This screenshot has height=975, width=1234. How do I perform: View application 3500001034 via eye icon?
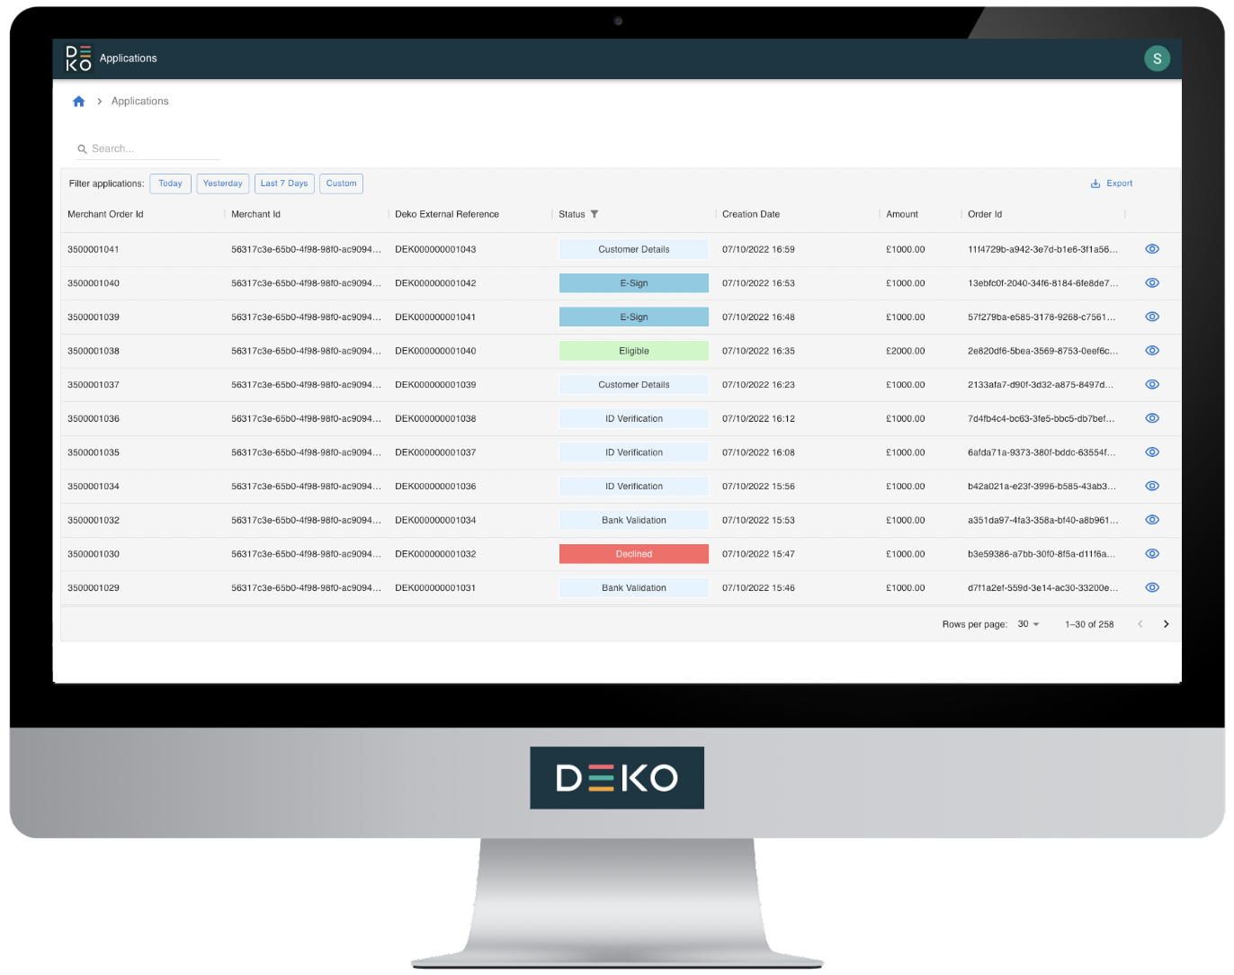pos(1152,487)
